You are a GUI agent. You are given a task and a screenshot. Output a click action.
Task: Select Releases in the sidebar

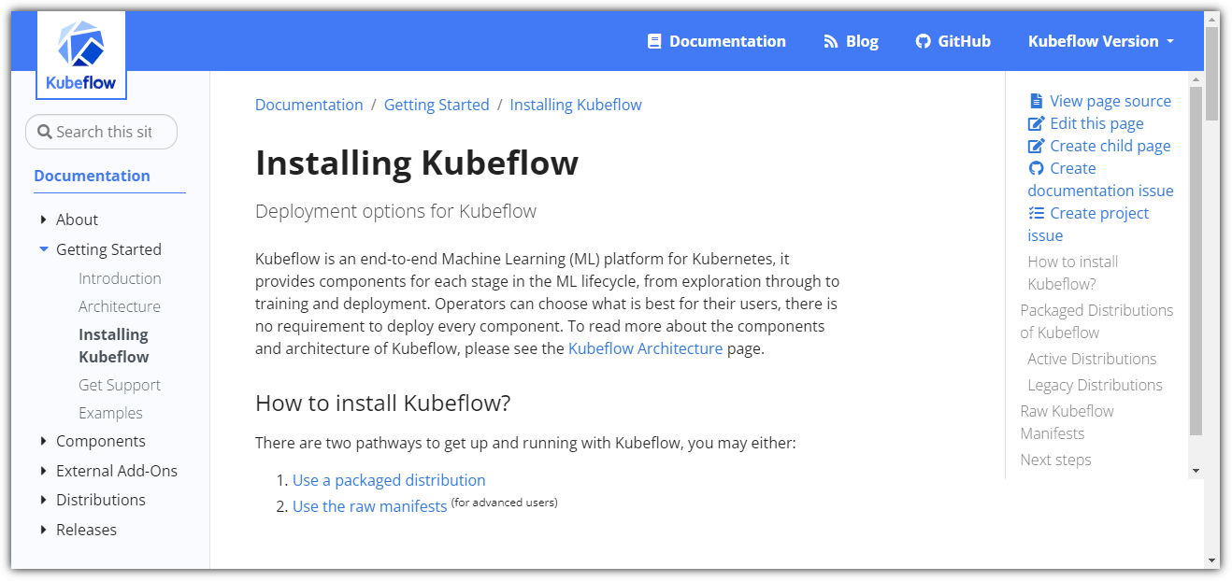(86, 530)
